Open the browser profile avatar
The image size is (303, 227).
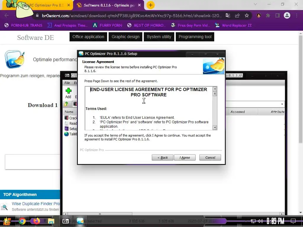pyautogui.click(x=287, y=15)
